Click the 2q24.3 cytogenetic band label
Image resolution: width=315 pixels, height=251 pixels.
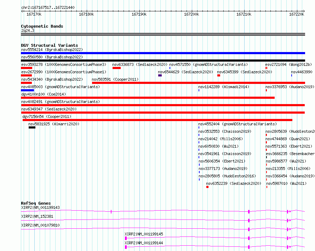[x=28, y=30]
